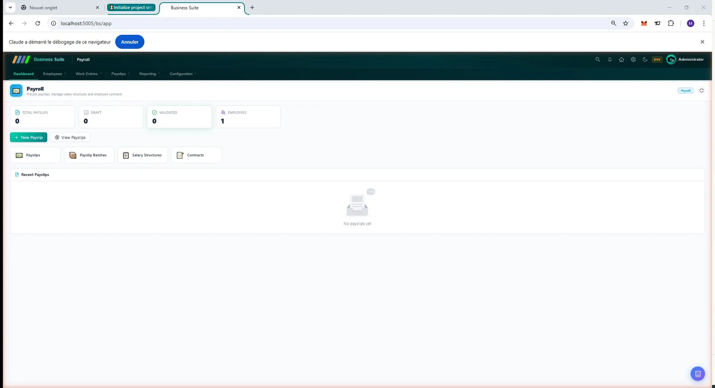Click the DEV badge in the header
Screen dimensions: 715x388
coord(657,59)
